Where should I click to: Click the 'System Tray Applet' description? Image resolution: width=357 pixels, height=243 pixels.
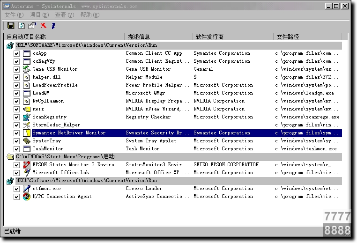click(151, 141)
